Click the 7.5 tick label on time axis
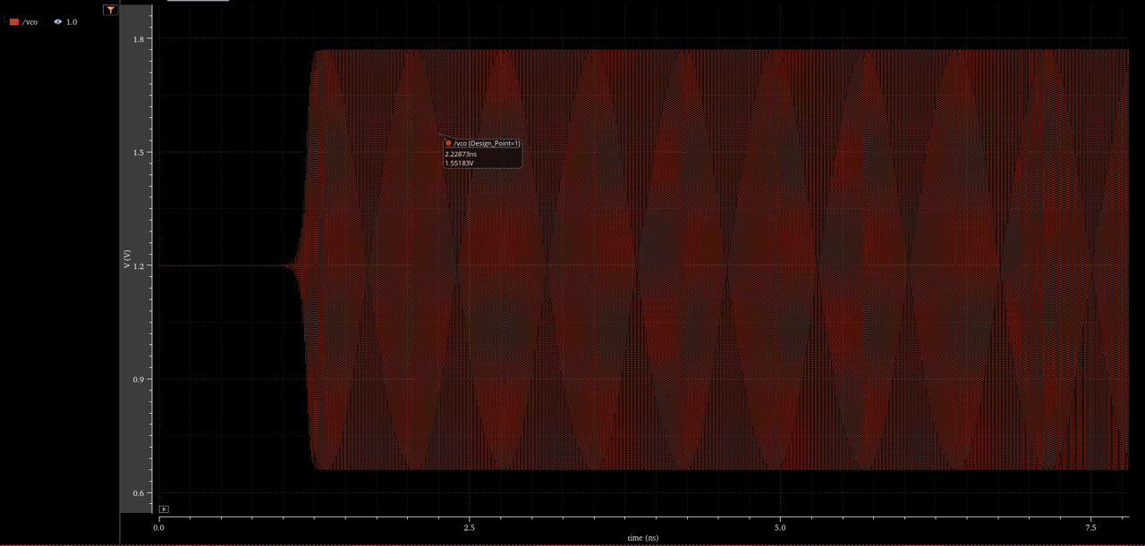1145x546 pixels. tap(1090, 527)
